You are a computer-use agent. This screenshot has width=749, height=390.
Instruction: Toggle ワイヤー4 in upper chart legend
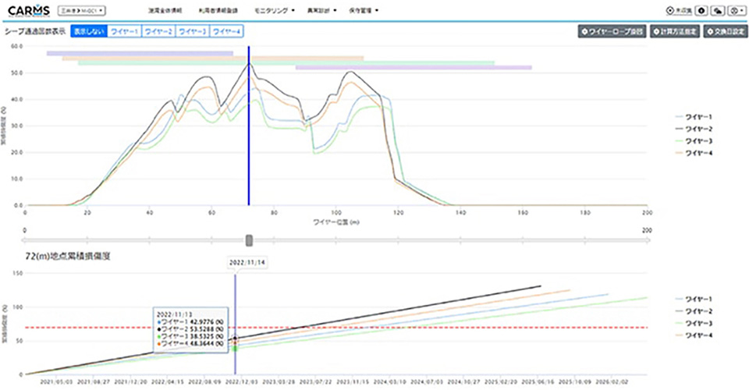click(x=694, y=153)
